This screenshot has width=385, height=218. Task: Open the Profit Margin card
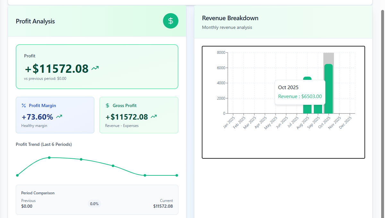tap(55, 115)
